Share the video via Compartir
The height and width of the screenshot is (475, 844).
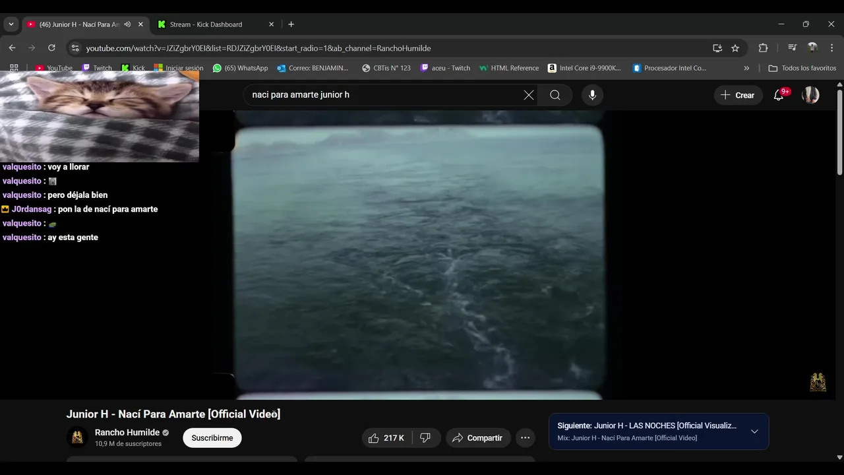(x=478, y=438)
